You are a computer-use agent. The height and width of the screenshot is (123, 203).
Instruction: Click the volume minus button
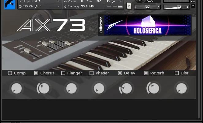click(x=166, y=7)
